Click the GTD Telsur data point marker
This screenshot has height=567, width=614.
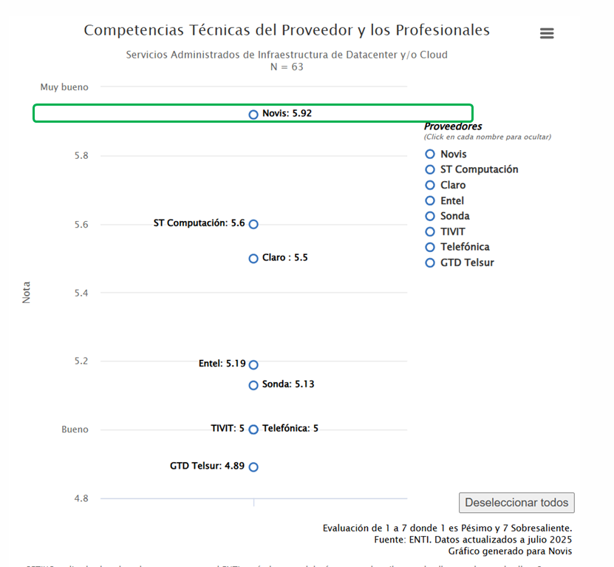[253, 467]
